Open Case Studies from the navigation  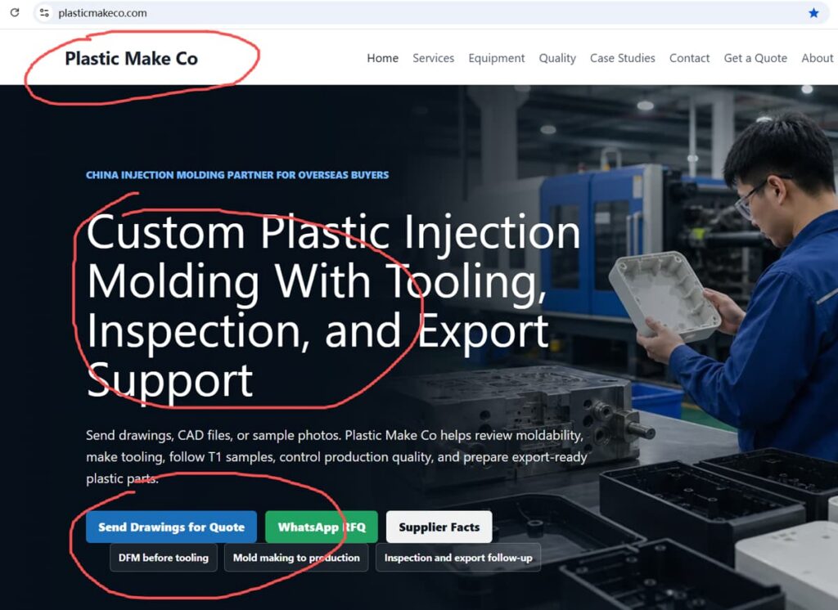tap(623, 58)
